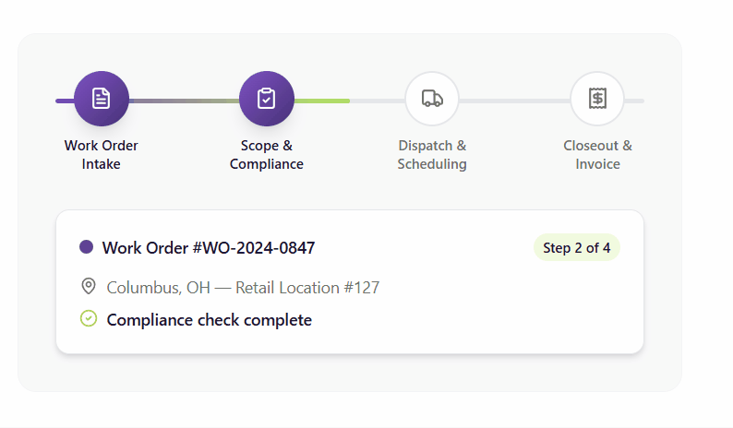This screenshot has width=733, height=428.
Task: Click the progress bar between Intake and Scope
Action: coord(184,100)
